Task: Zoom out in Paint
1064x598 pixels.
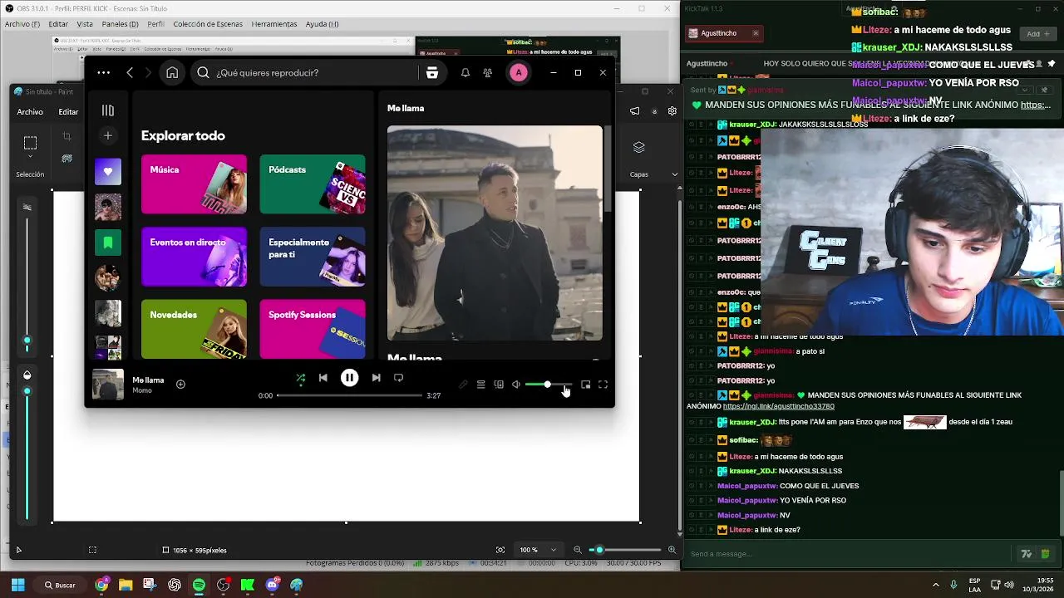Action: 577,550
